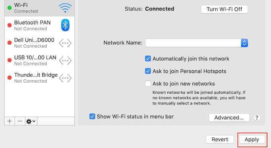Click the 'Known networks will be joined' note
The height and width of the screenshot is (148, 271).
pyautogui.click(x=199, y=98)
